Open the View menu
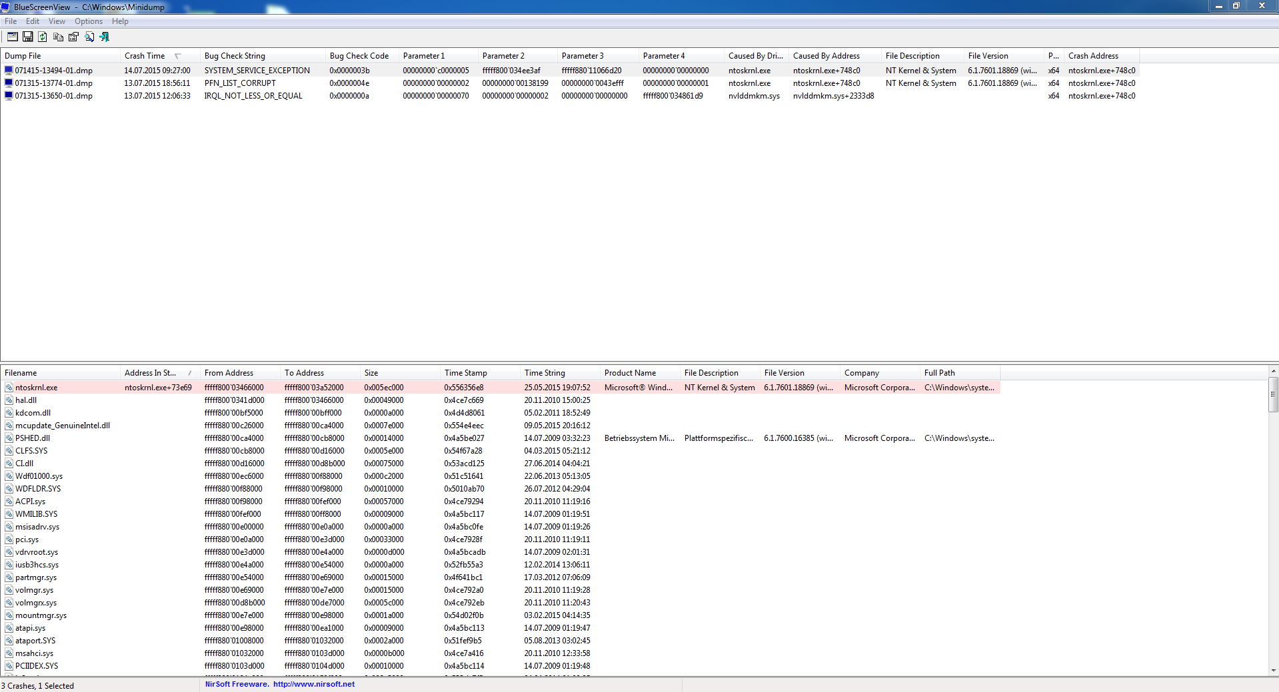The width and height of the screenshot is (1279, 692). point(57,21)
